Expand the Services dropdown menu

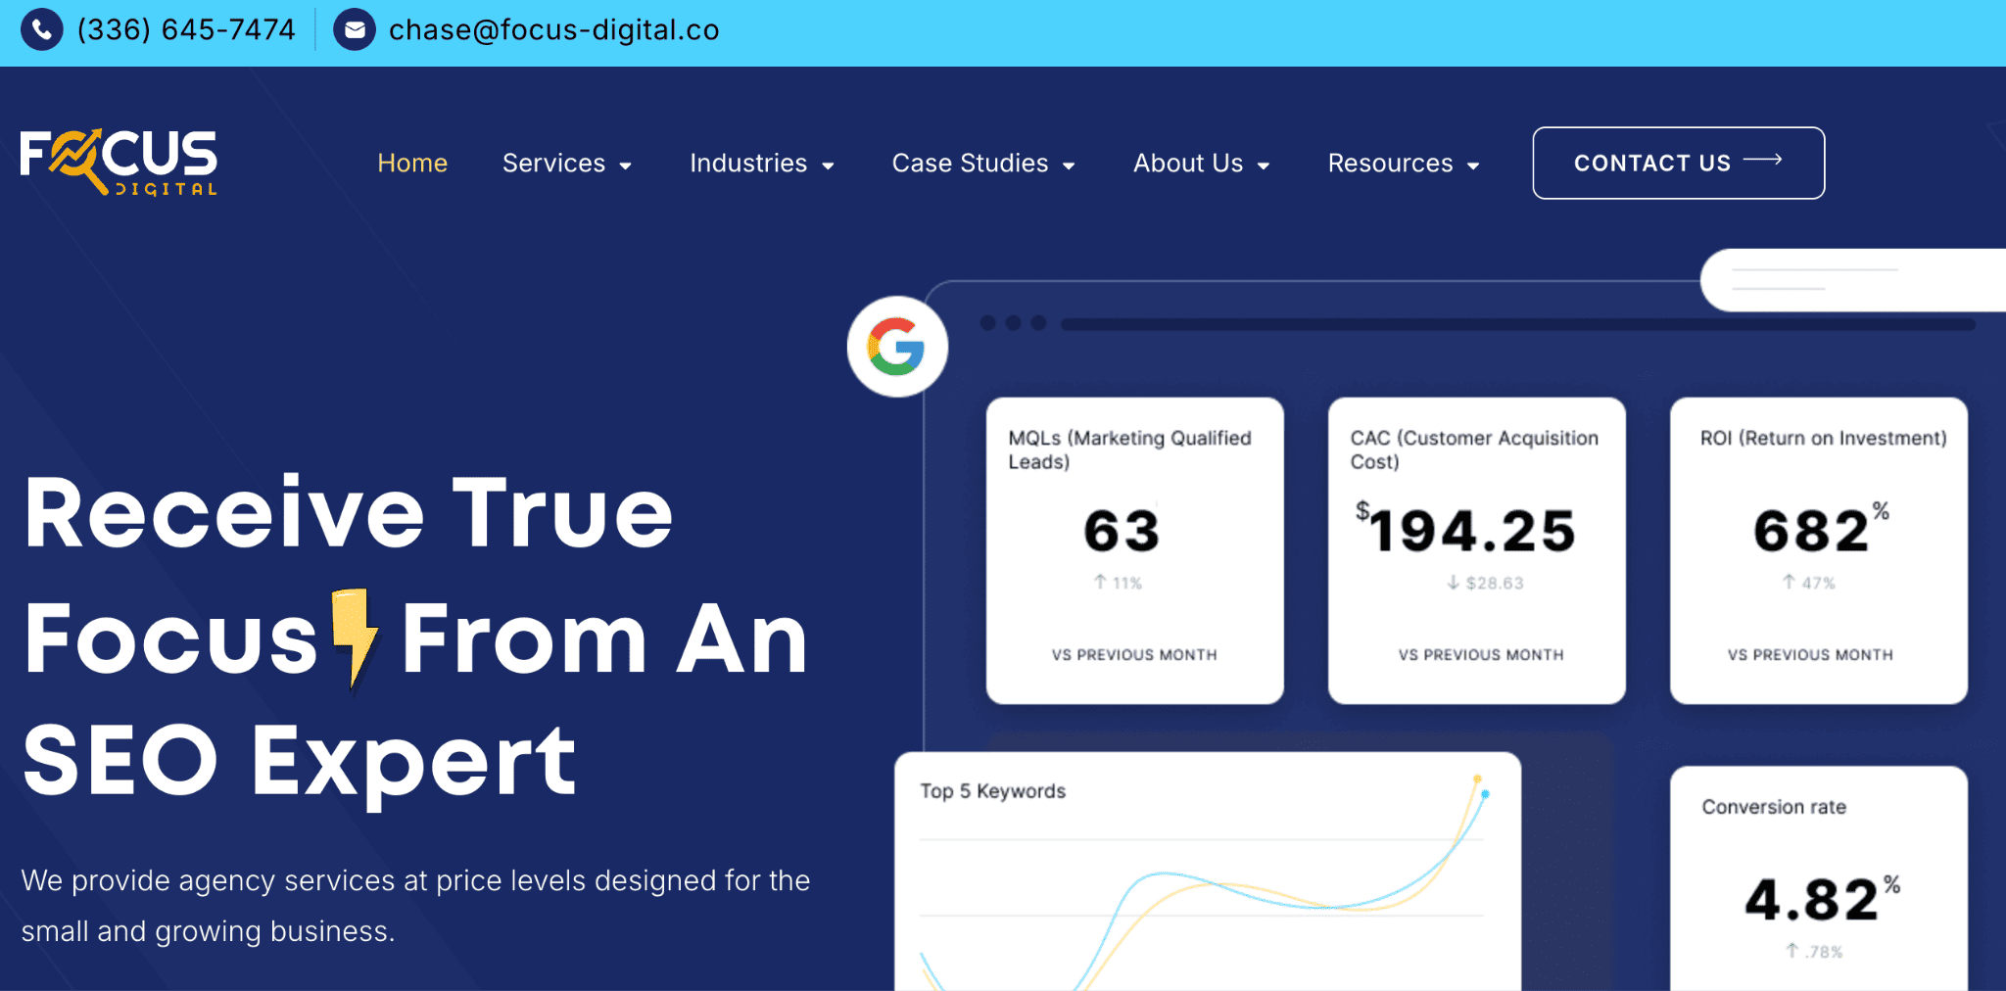click(566, 164)
